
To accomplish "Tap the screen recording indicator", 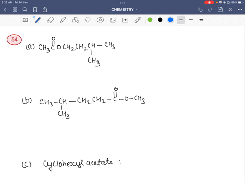I will click(x=209, y=2).
